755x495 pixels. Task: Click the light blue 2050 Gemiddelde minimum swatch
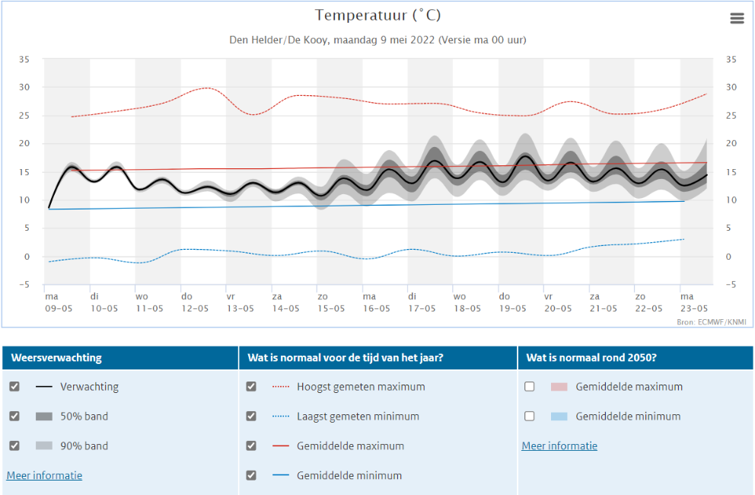[x=559, y=417]
